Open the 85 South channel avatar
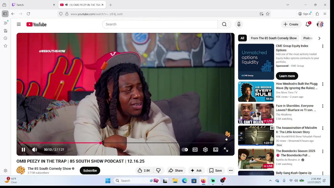This screenshot has width=334, height=188. (21, 171)
